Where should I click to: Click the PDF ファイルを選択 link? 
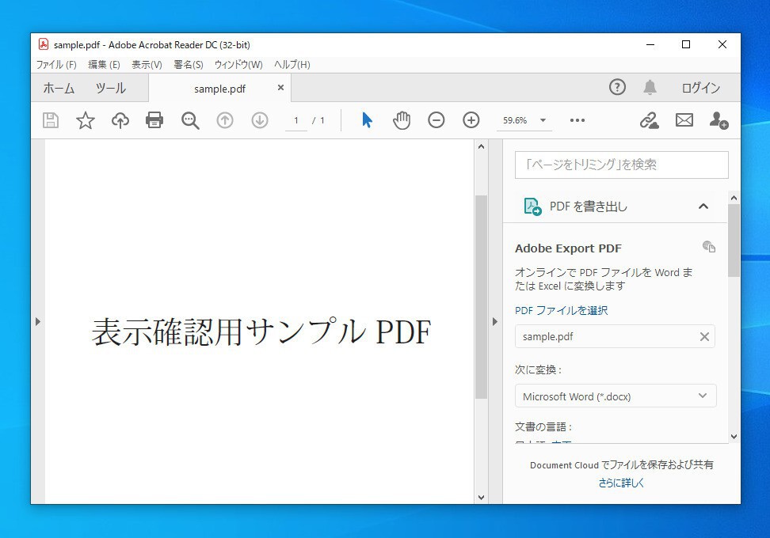(x=561, y=311)
